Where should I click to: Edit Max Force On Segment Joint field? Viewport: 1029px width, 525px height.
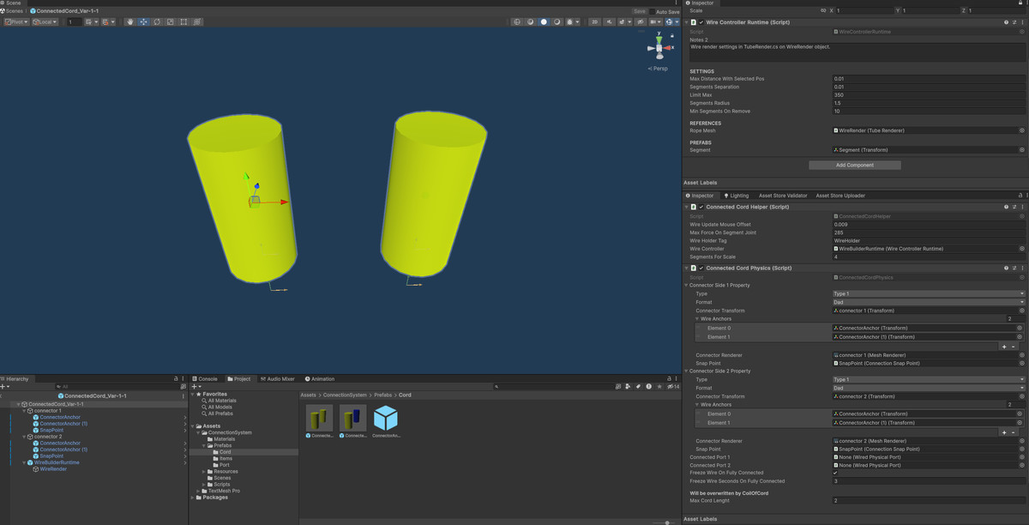(929, 232)
